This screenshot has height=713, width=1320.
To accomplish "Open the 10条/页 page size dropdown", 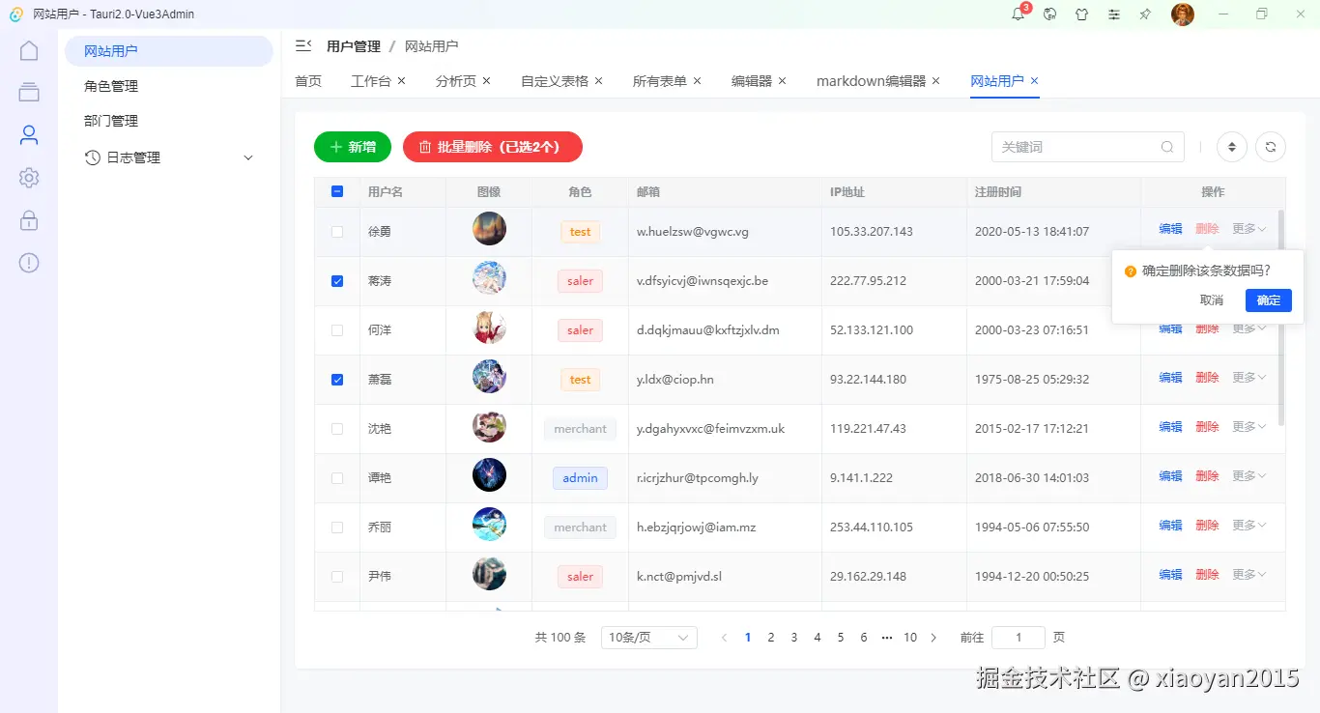I will point(648,637).
